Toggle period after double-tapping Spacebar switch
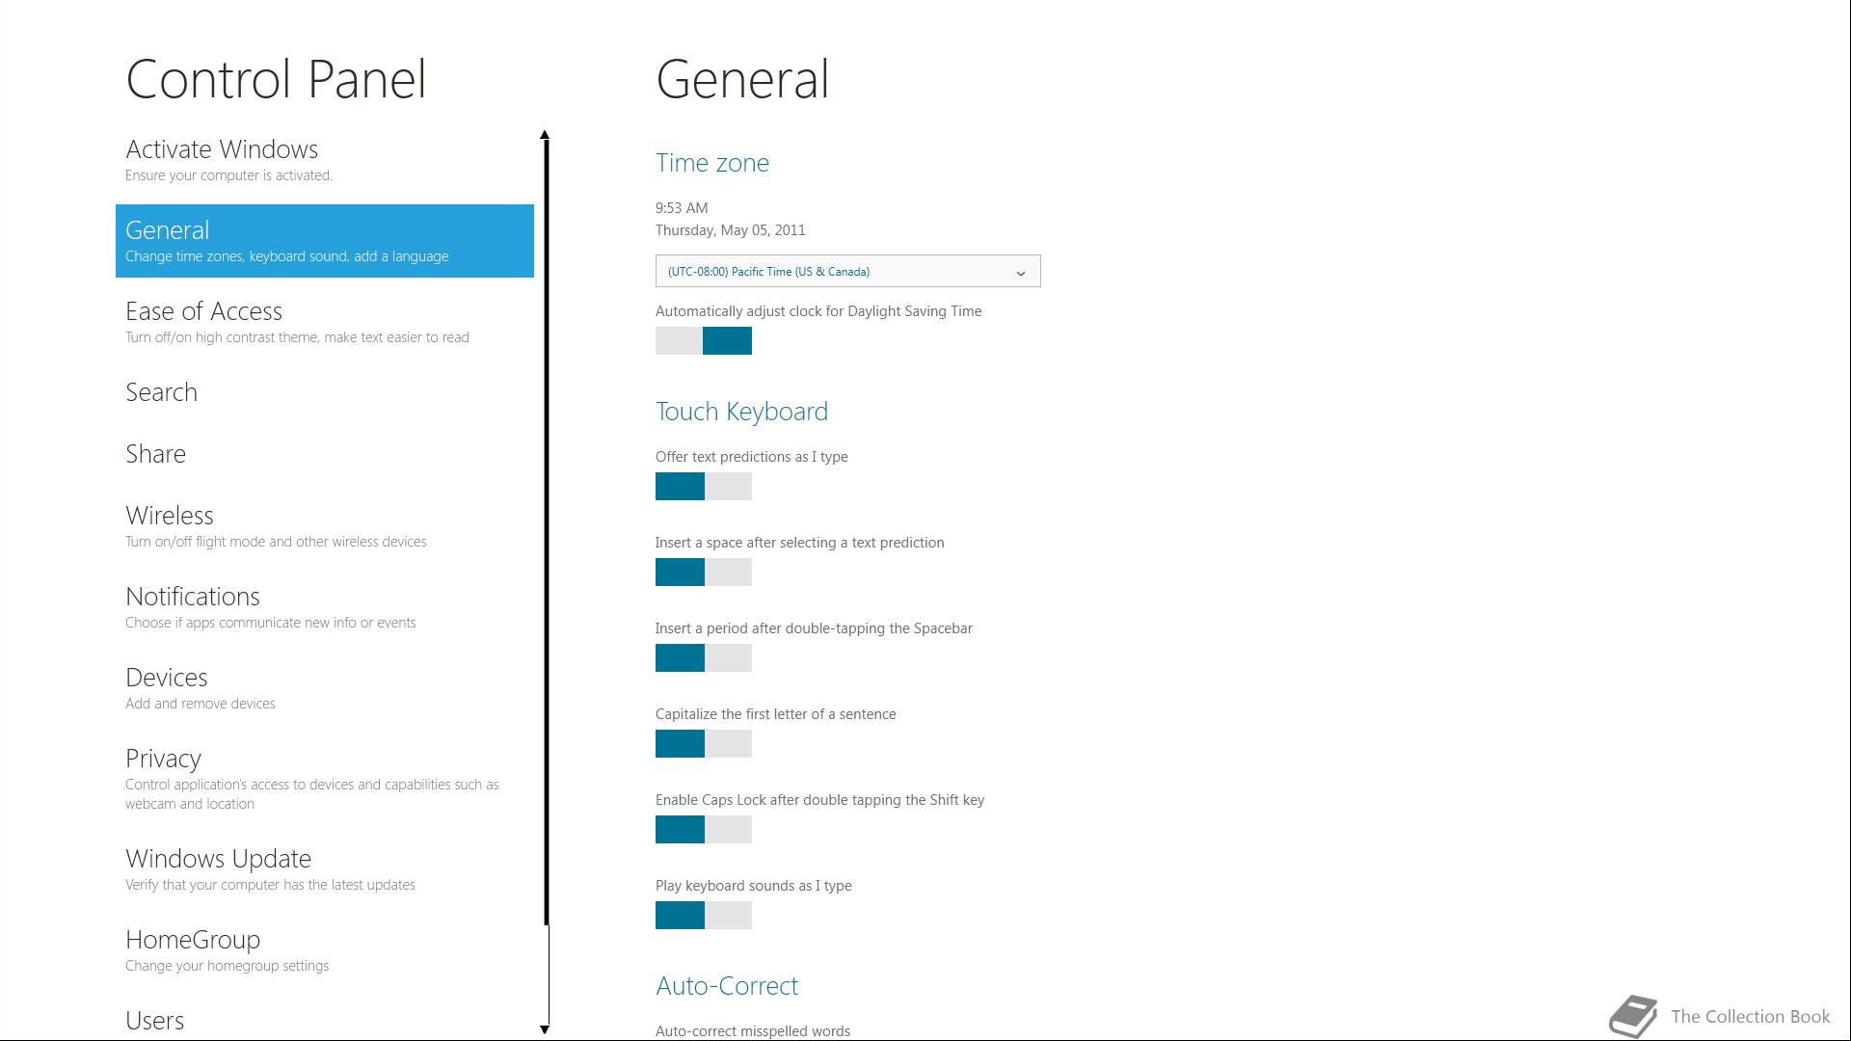1851x1041 pixels. click(704, 657)
